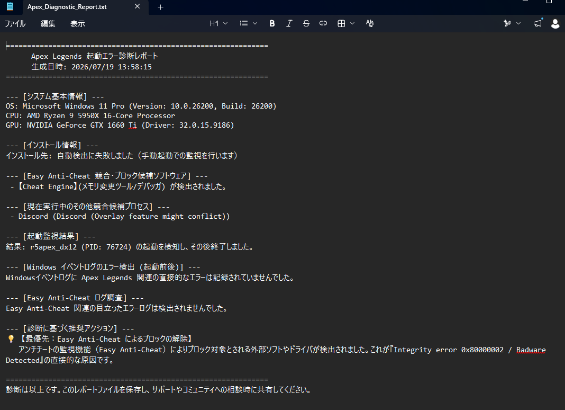Screen dimensions: 565x410
Task: Click the "[診断に基づく推奨アクション]" header
Action: point(70,328)
